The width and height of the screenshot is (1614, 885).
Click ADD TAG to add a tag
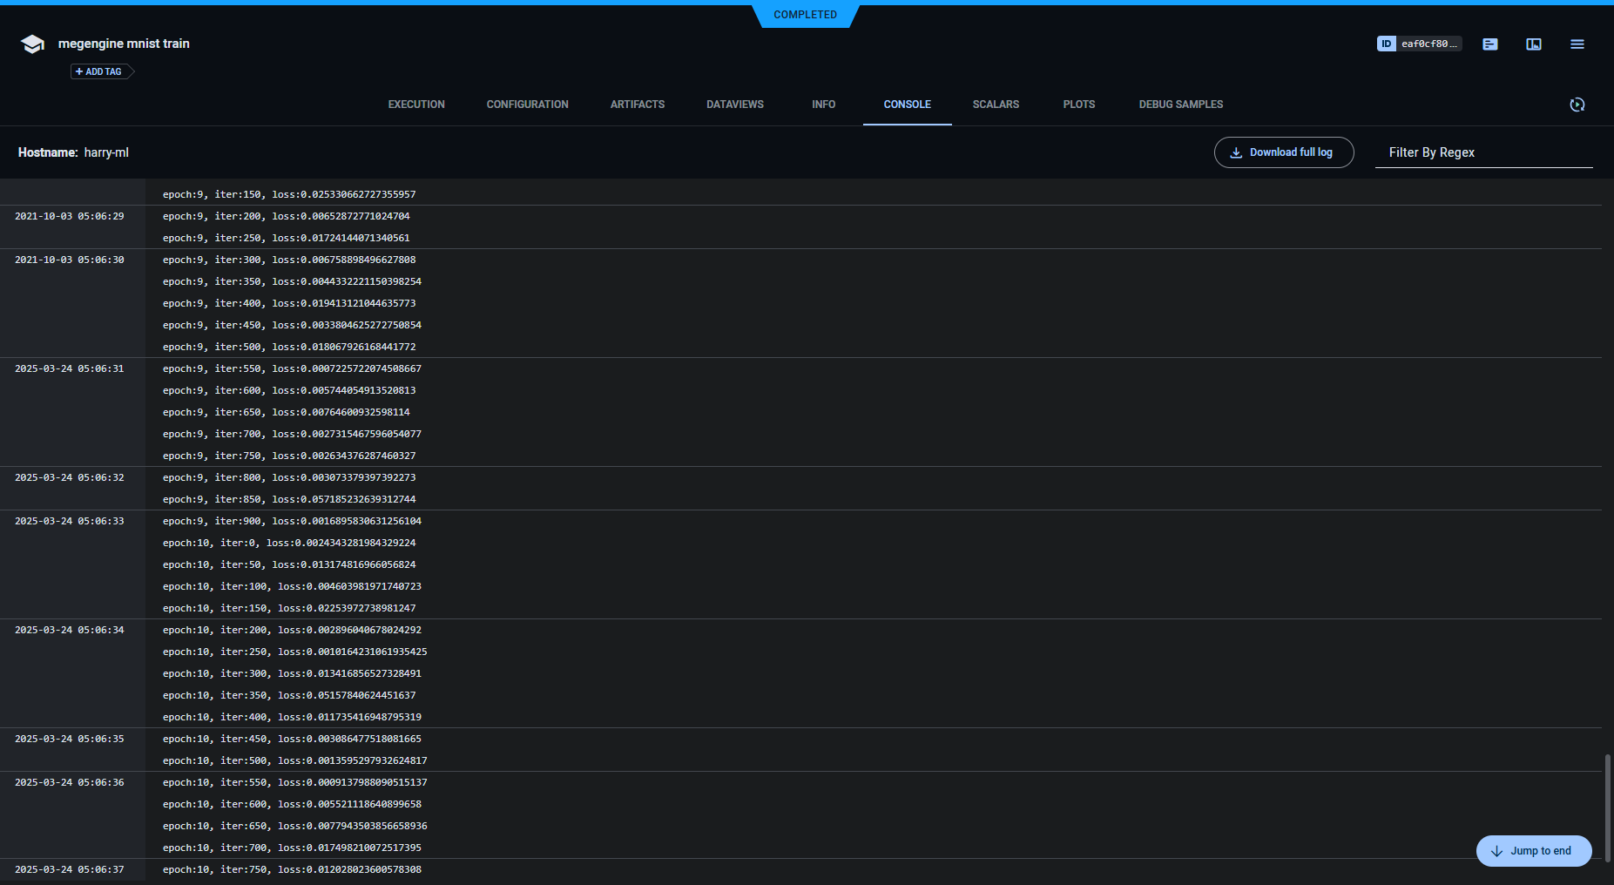click(x=98, y=71)
